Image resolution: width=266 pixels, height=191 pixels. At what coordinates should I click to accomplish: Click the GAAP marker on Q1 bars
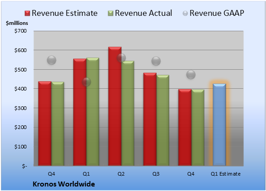coord(86,82)
